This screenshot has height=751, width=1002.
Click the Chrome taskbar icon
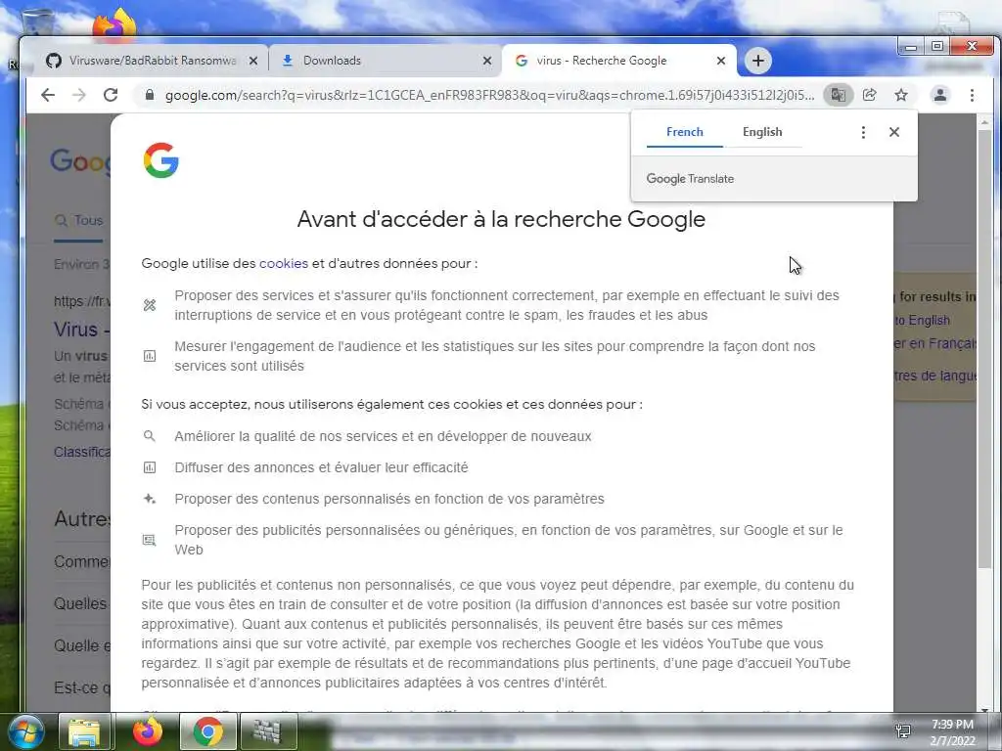(x=208, y=732)
